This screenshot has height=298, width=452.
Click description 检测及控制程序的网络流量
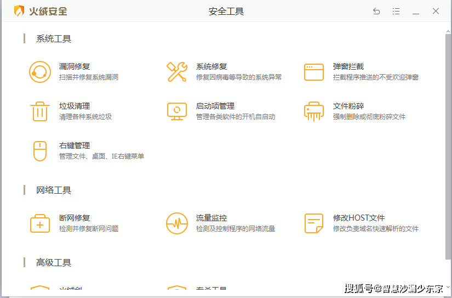(x=236, y=229)
